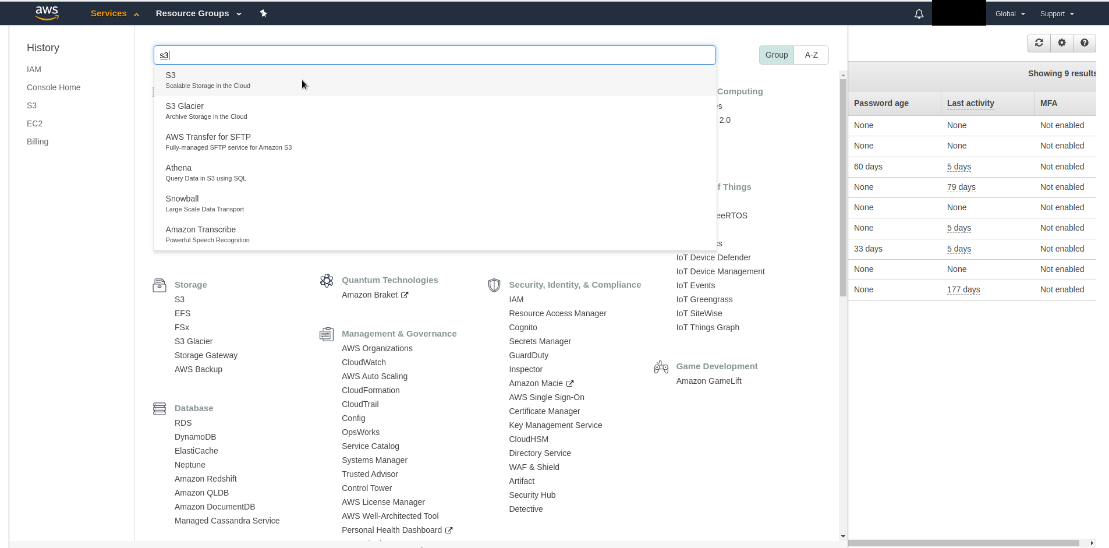Viewport: 1109px width, 548px height.
Task: Click the 79 days last activity value
Action: click(x=961, y=187)
